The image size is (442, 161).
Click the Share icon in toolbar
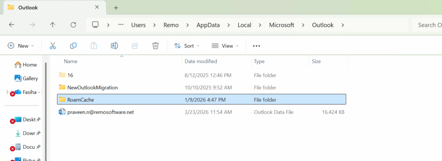[135, 46]
